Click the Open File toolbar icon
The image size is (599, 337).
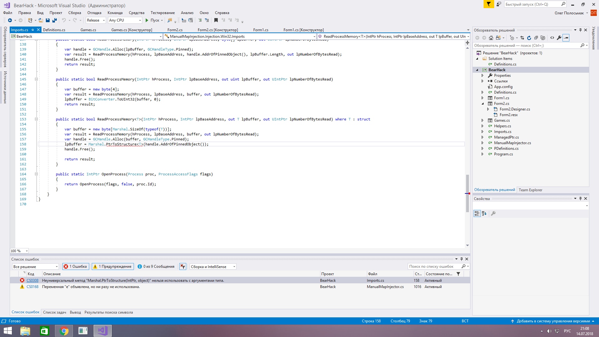coord(41,20)
